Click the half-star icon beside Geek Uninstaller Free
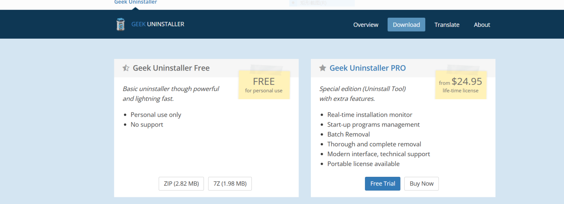The height and width of the screenshot is (204, 564). [x=126, y=68]
